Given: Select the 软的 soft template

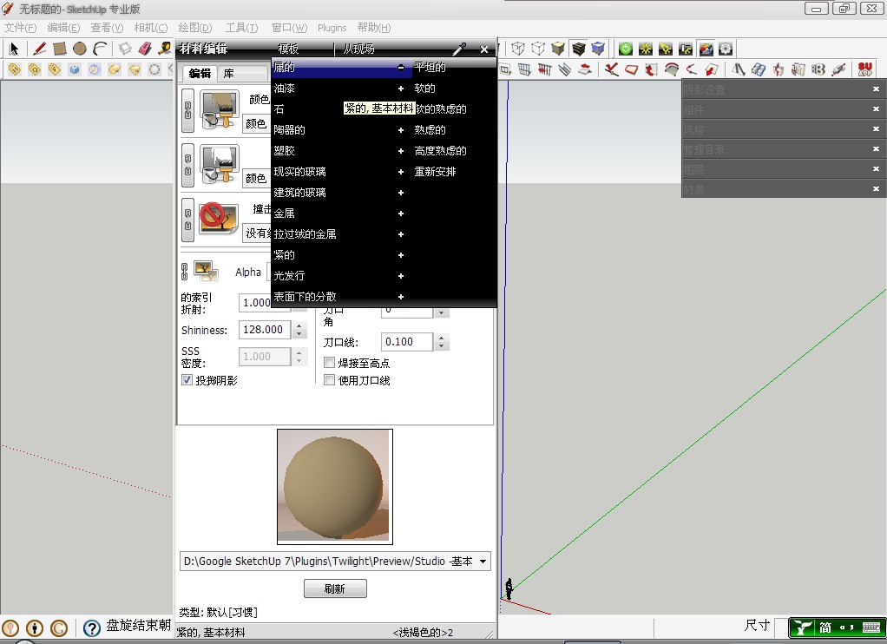Looking at the screenshot, I should pos(424,89).
